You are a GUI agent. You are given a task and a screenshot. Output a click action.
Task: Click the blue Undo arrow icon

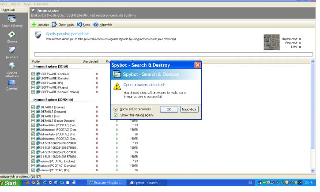point(79,25)
